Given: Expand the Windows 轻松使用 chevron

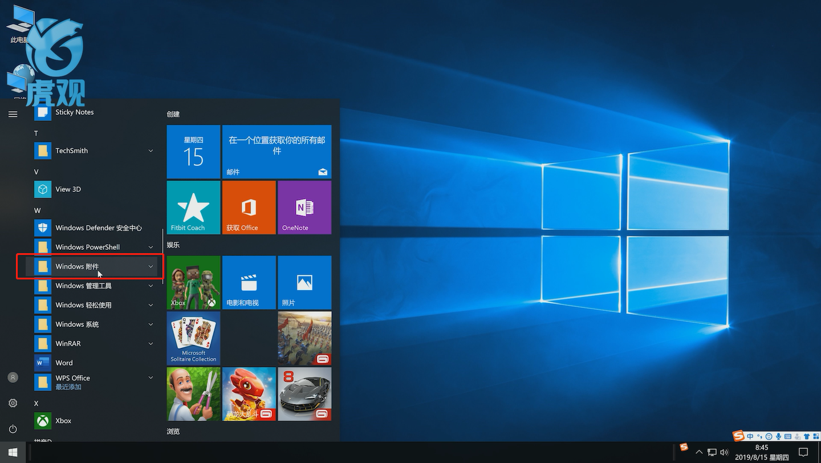Looking at the screenshot, I should tap(151, 306).
